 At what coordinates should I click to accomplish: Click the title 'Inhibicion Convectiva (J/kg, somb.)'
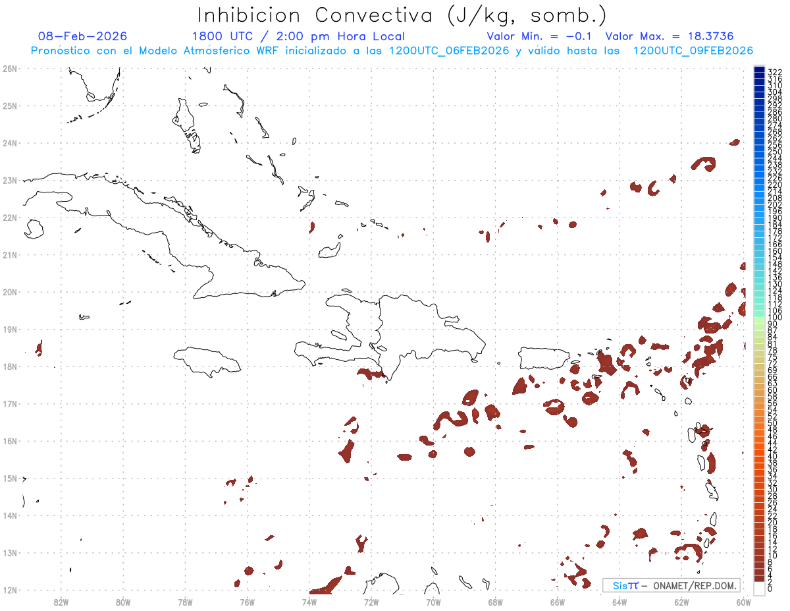402,16
